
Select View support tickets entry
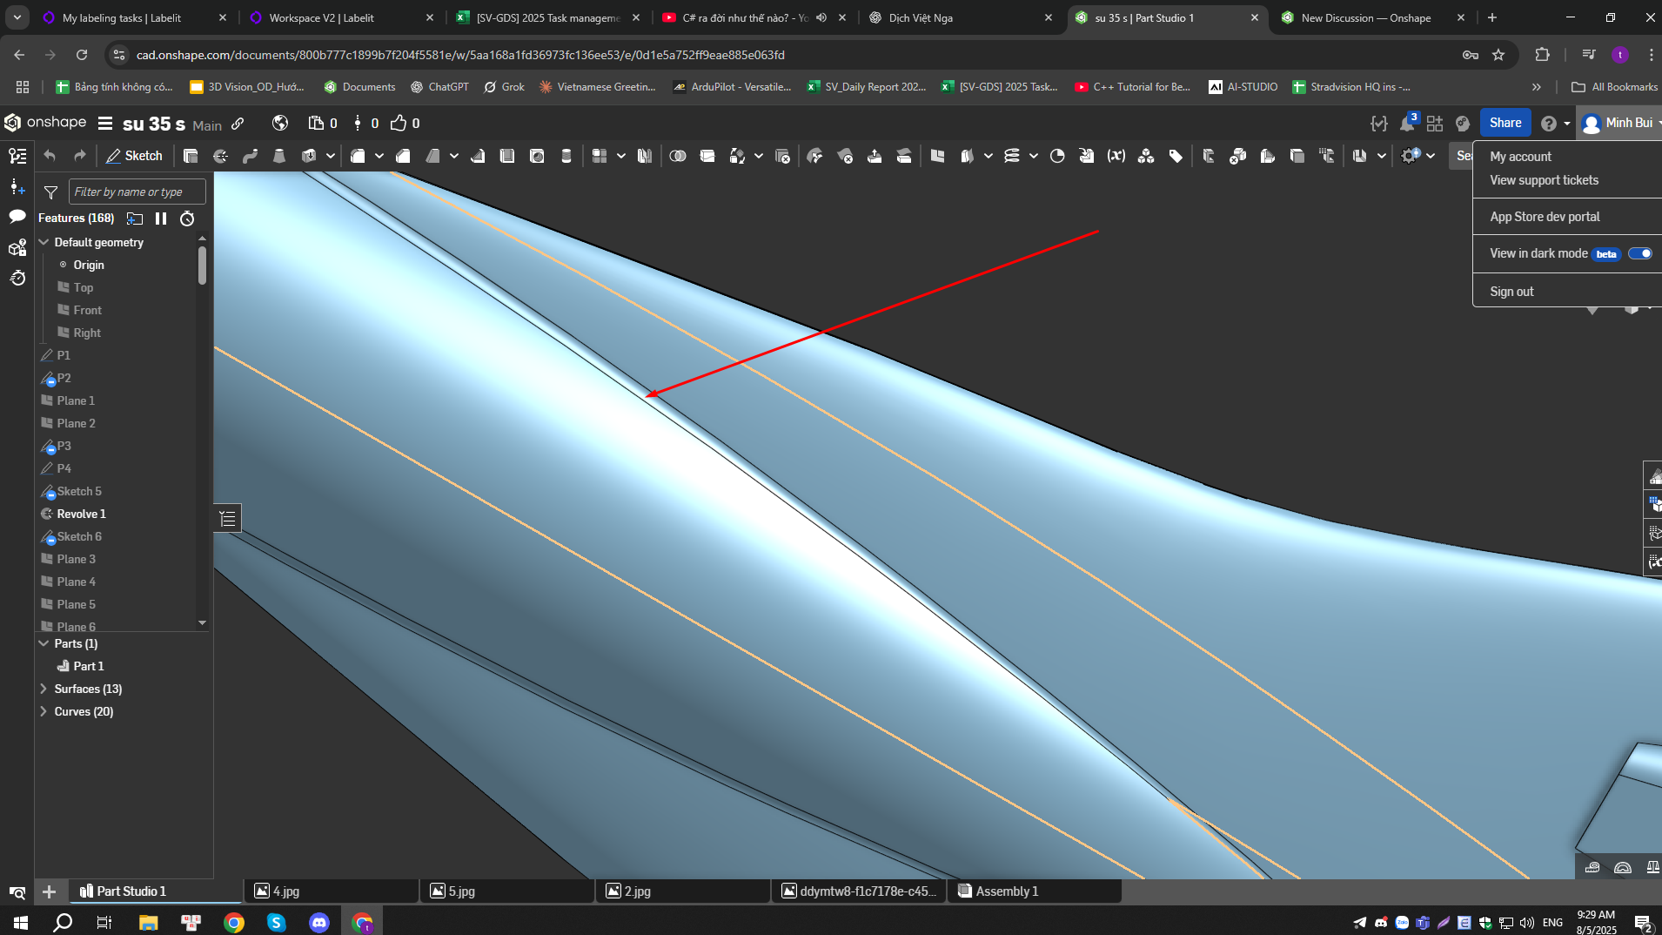(x=1544, y=180)
